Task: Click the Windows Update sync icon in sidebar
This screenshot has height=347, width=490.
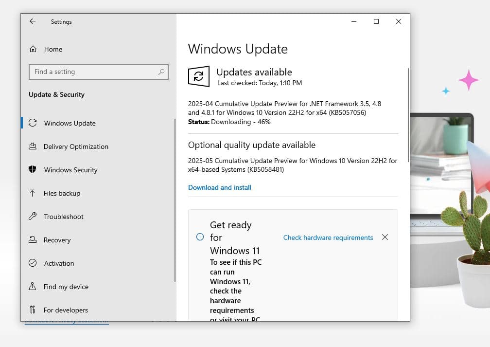Action: pos(33,123)
